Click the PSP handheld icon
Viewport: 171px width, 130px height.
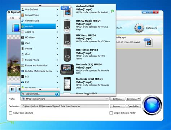click(22, 82)
